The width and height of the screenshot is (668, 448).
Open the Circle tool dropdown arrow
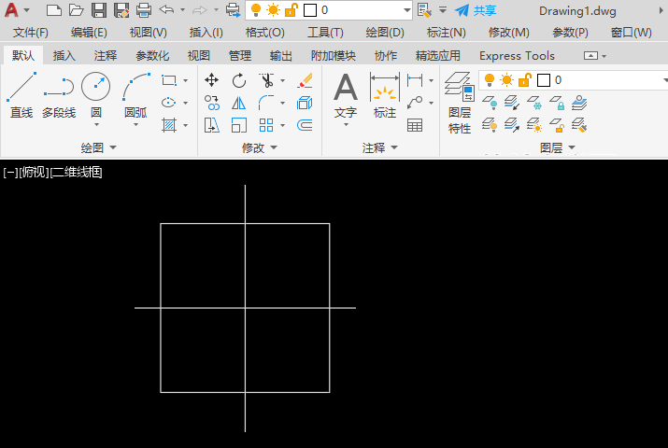[96, 125]
